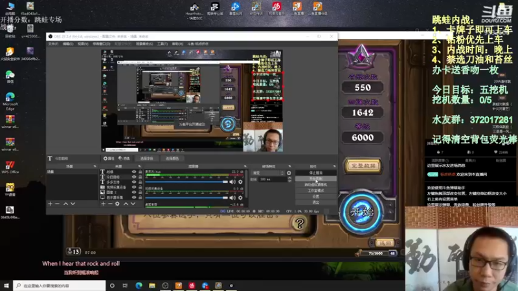Click the round 开始 start button
This screenshot has width=518, height=291.
362,212
